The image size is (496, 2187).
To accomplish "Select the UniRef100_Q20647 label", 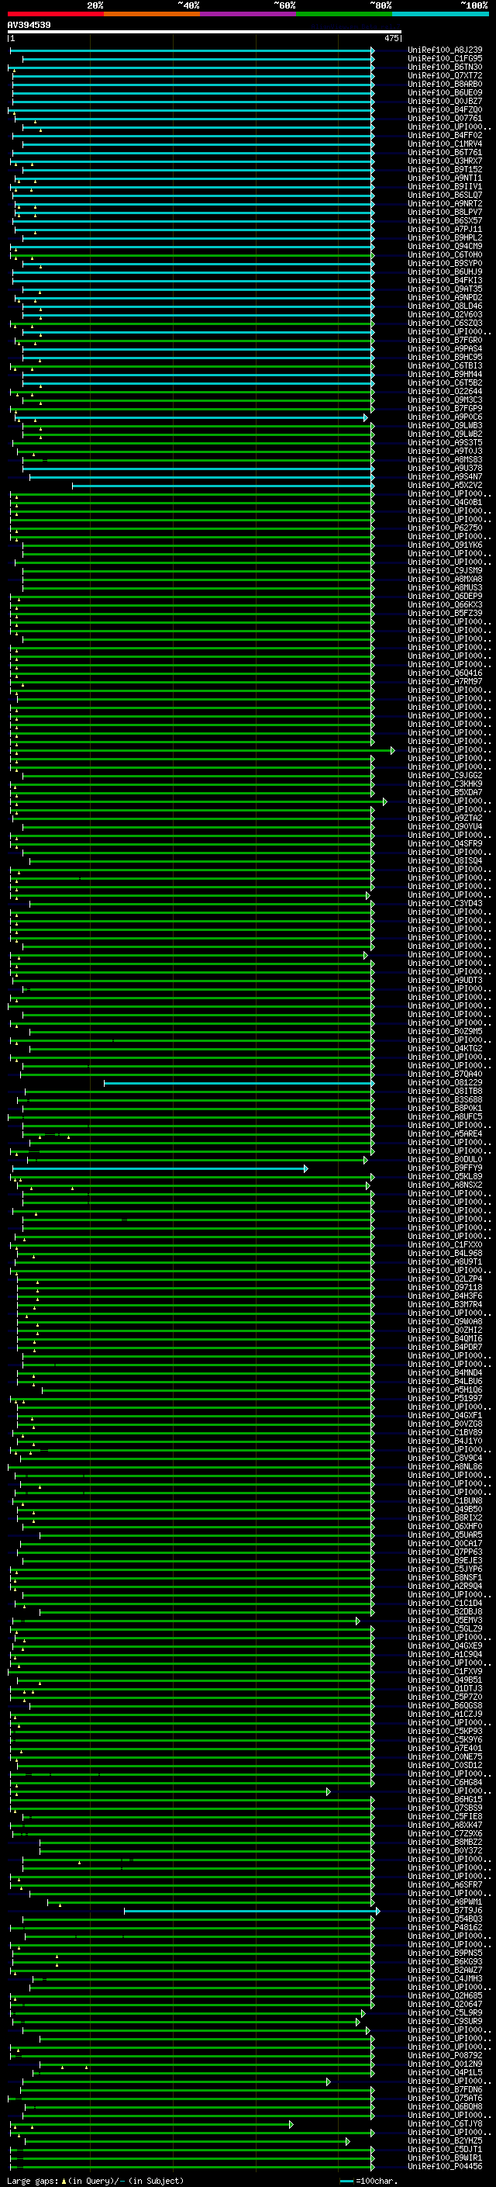I will coord(445,2004).
